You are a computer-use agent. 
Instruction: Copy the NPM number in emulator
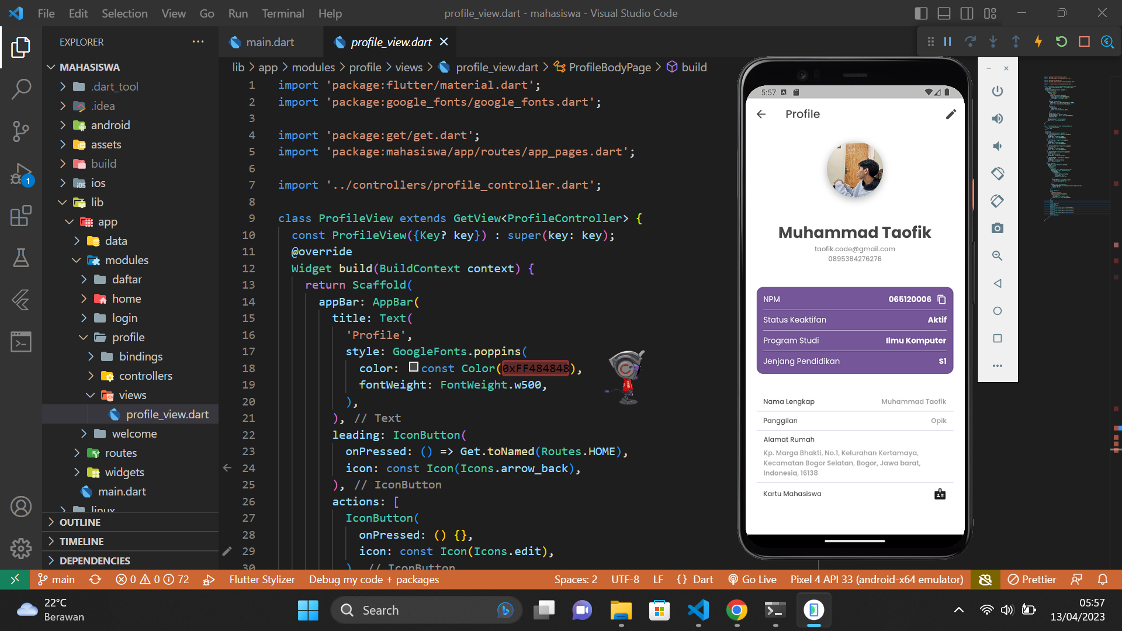pyautogui.click(x=941, y=300)
